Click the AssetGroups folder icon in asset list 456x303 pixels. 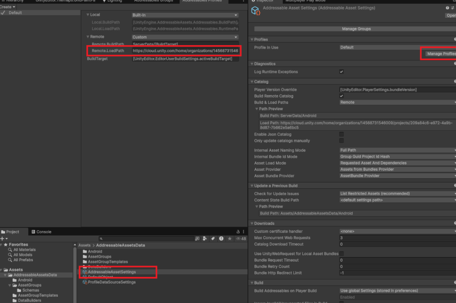(x=85, y=257)
